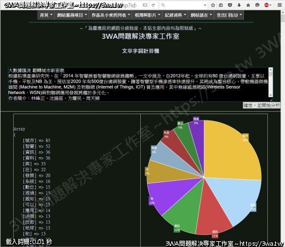Screen dimensions: 285x247
Task: Open the 網站語言 language menu
Action: coord(201,15)
